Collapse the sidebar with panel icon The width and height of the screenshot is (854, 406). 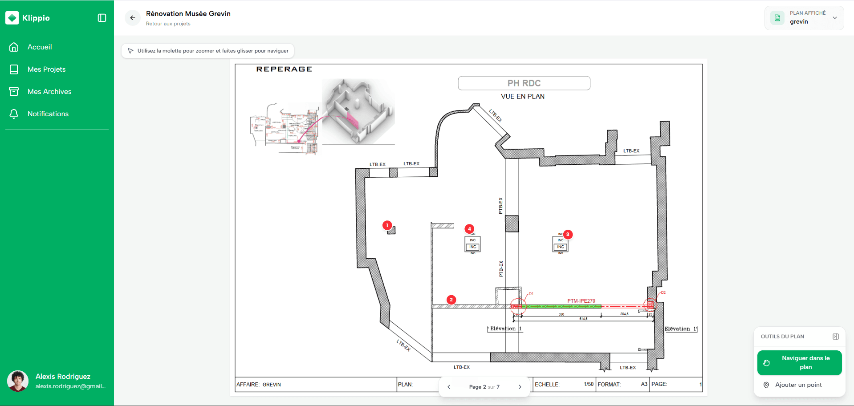tap(102, 18)
